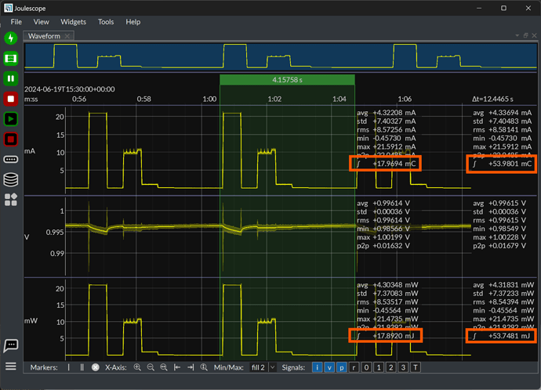The height and width of the screenshot is (390, 541).
Task: Click the timestamp 2024-06-19T15:30:00+00:00
Action: [x=69, y=89]
